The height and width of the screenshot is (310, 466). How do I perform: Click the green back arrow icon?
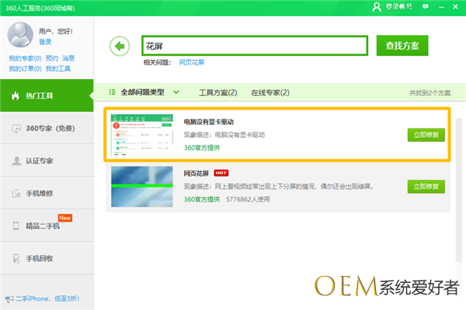[x=120, y=46]
